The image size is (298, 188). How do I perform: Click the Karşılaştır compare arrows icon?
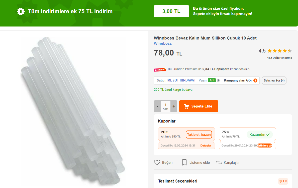pyautogui.click(x=219, y=162)
